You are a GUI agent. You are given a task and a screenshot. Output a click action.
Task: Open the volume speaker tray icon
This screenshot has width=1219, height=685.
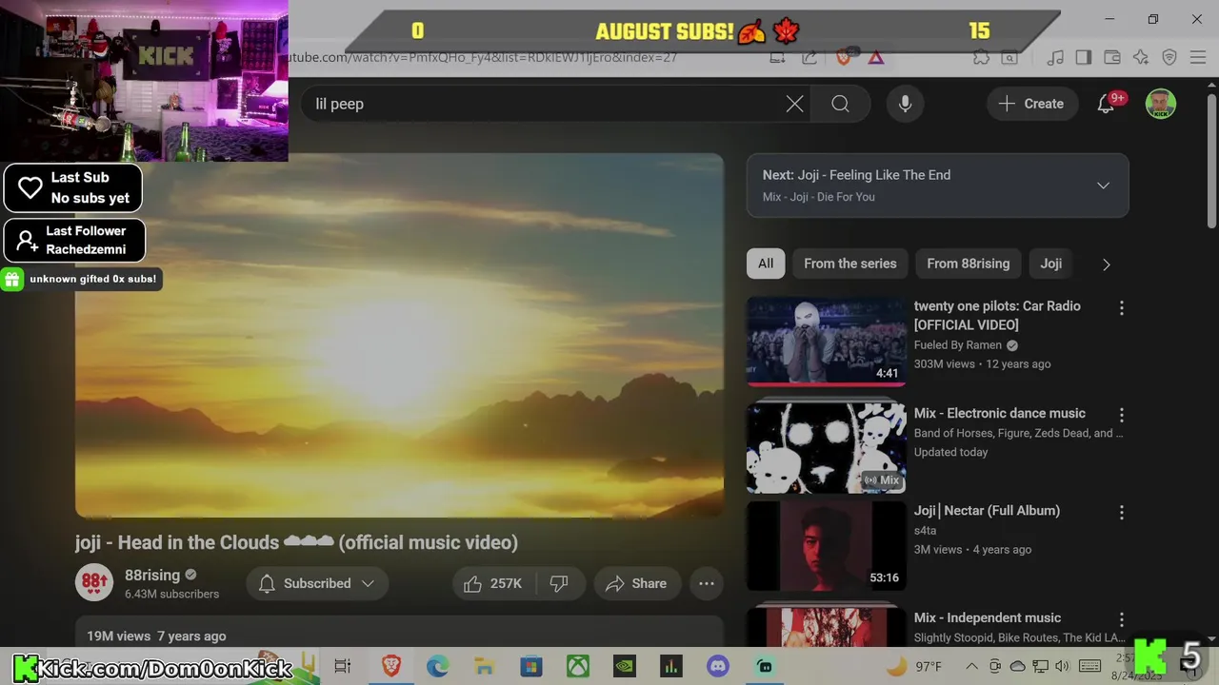click(1063, 666)
